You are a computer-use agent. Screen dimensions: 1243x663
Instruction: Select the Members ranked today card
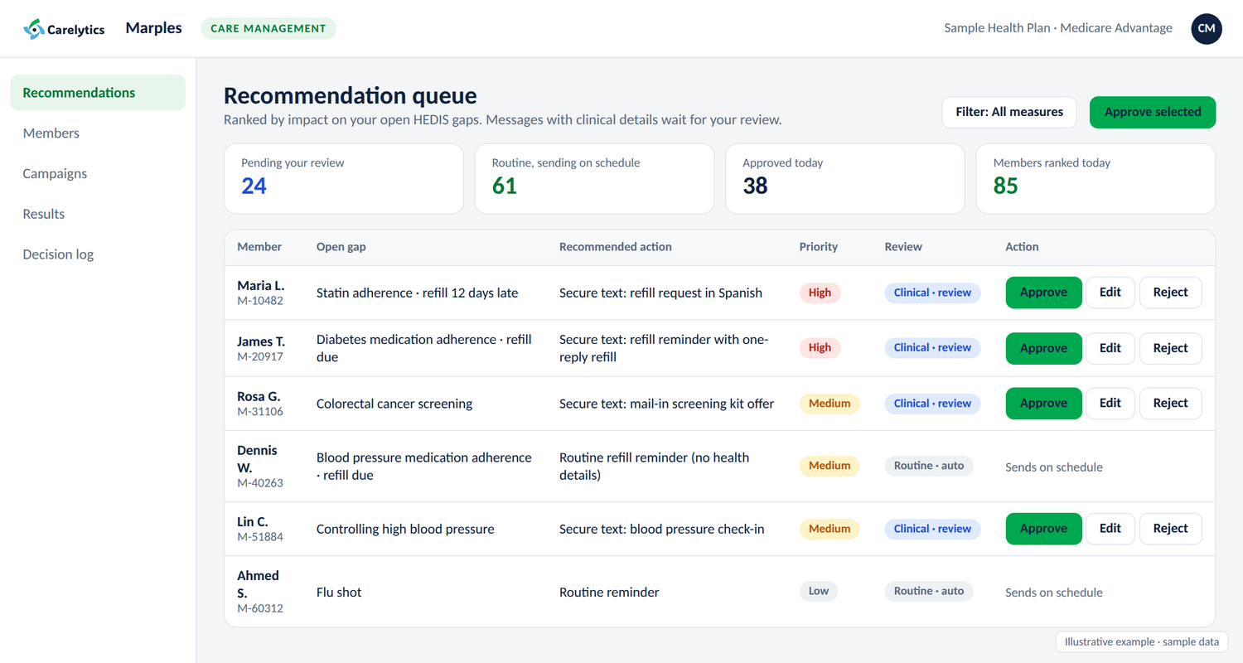1095,179
